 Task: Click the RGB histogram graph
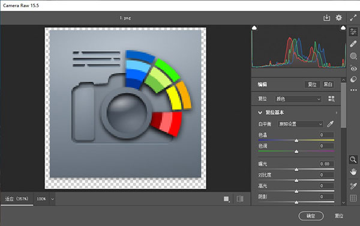point(298,47)
